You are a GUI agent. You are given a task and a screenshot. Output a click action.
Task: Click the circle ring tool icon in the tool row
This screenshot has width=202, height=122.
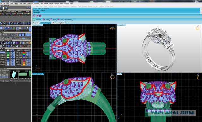pyautogui.click(x=29, y=23)
